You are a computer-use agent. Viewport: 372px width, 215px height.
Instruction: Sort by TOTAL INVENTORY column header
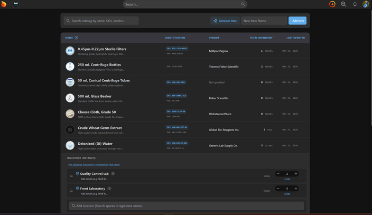(261, 38)
